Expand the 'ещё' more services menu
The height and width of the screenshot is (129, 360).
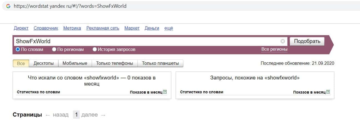pyautogui.click(x=169, y=28)
